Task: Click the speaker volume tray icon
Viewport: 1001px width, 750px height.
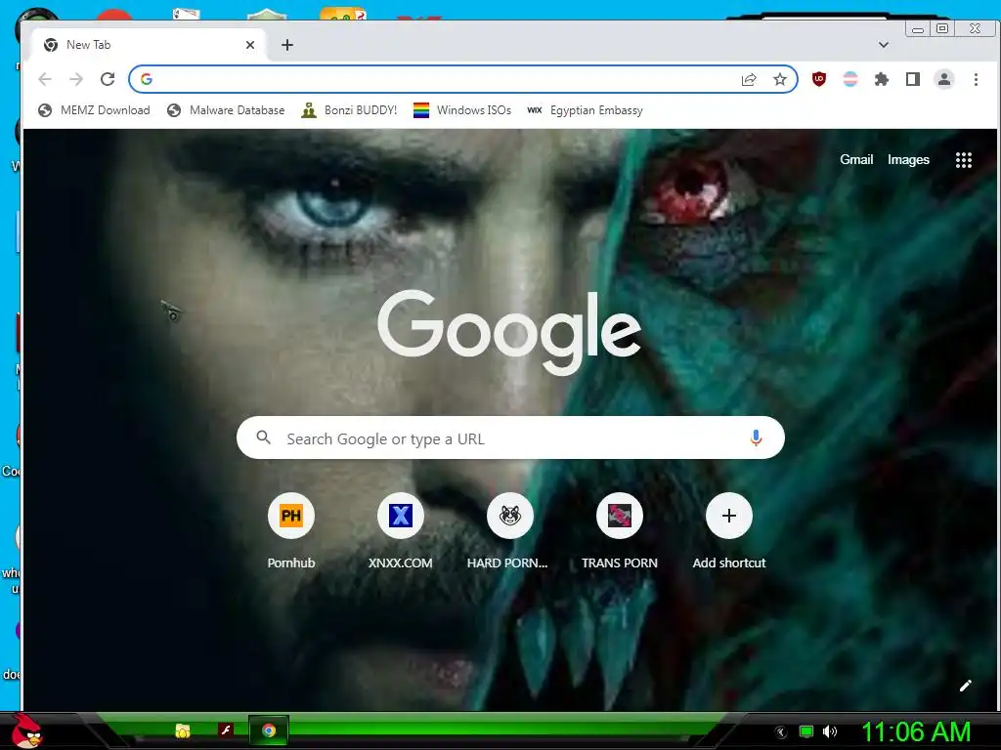Action: [x=829, y=731]
